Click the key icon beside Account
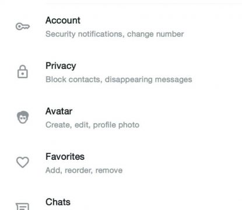Image resolution: width=242 pixels, height=210 pixels. [x=23, y=26]
